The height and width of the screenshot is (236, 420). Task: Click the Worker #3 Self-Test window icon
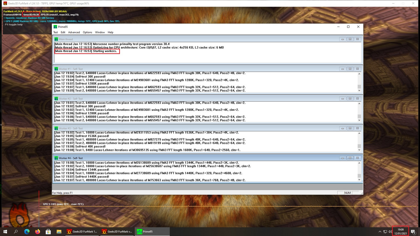point(56,128)
